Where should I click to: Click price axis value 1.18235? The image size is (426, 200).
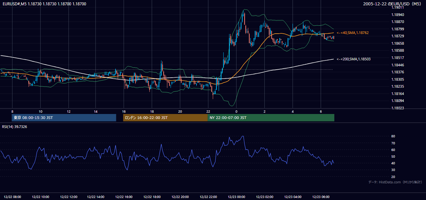398,86
